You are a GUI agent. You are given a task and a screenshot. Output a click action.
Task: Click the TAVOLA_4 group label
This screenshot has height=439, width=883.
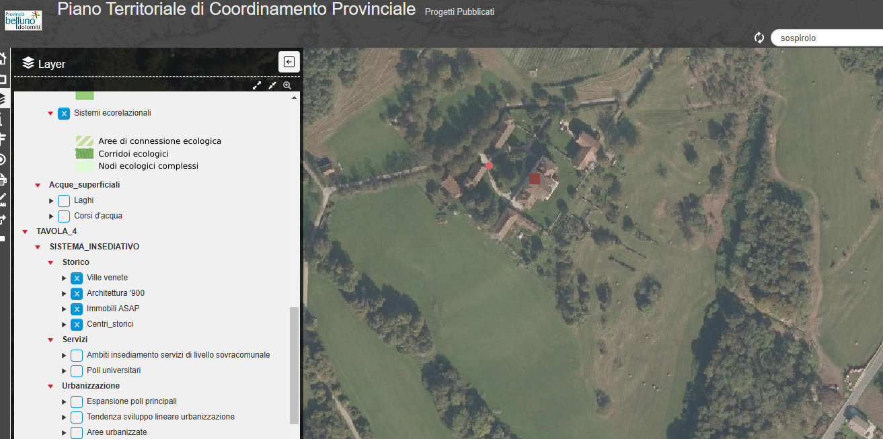(56, 231)
